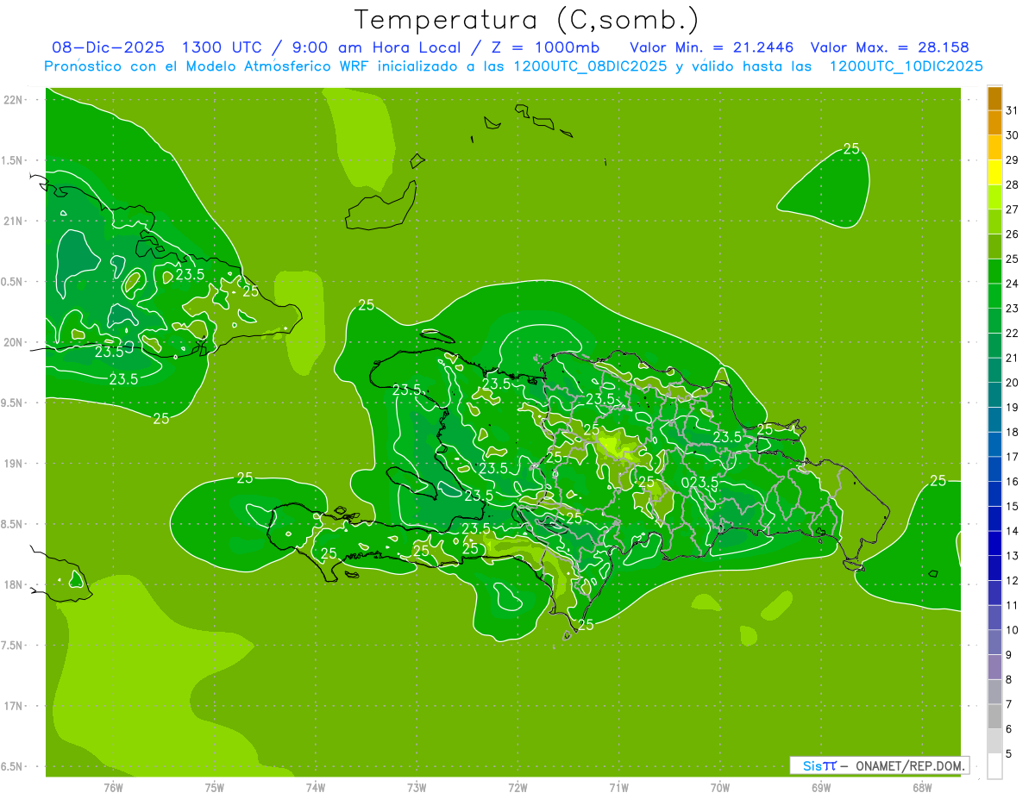1035x799 pixels.
Task: Select the "Valor Min. = 21.2446" text
Action: point(712,48)
